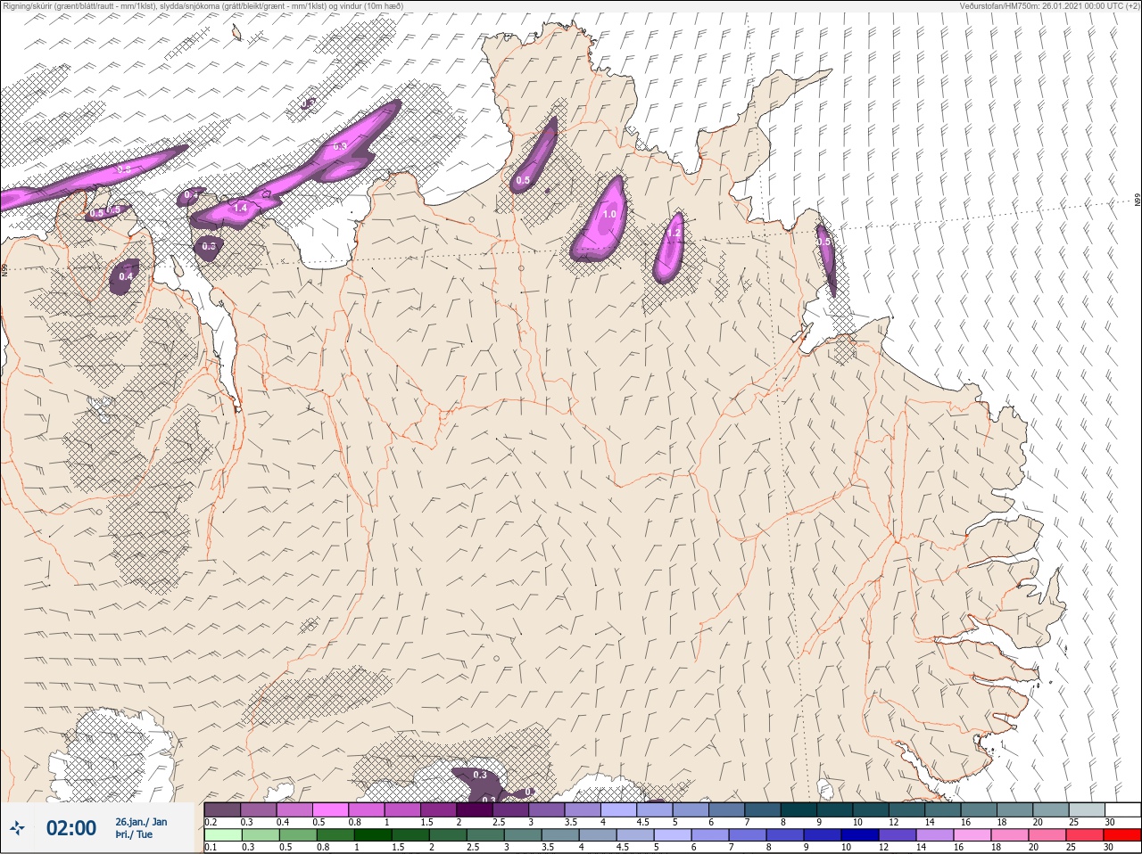Click the 0.8 precipitation value on the map
The image size is (1142, 854).
125,168
